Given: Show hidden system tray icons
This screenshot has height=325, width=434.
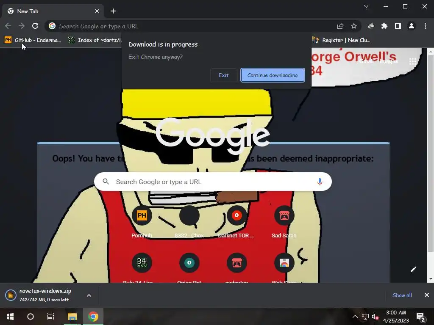Looking at the screenshot, I should click(x=355, y=317).
